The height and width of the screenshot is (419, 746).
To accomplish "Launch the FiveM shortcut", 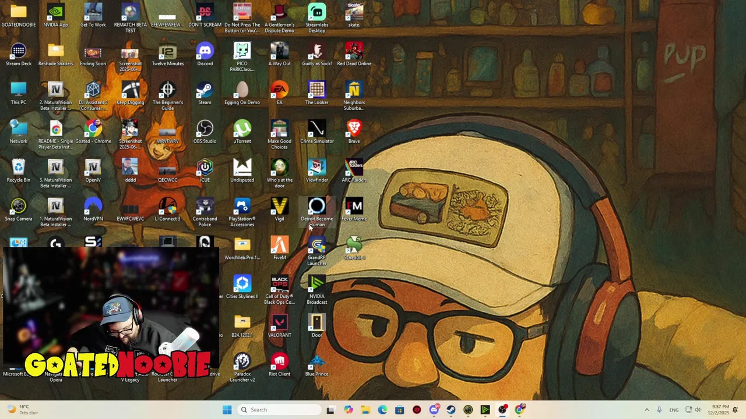I will (279, 248).
